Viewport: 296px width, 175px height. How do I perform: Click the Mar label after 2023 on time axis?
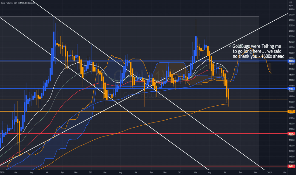(x=285, y=172)
